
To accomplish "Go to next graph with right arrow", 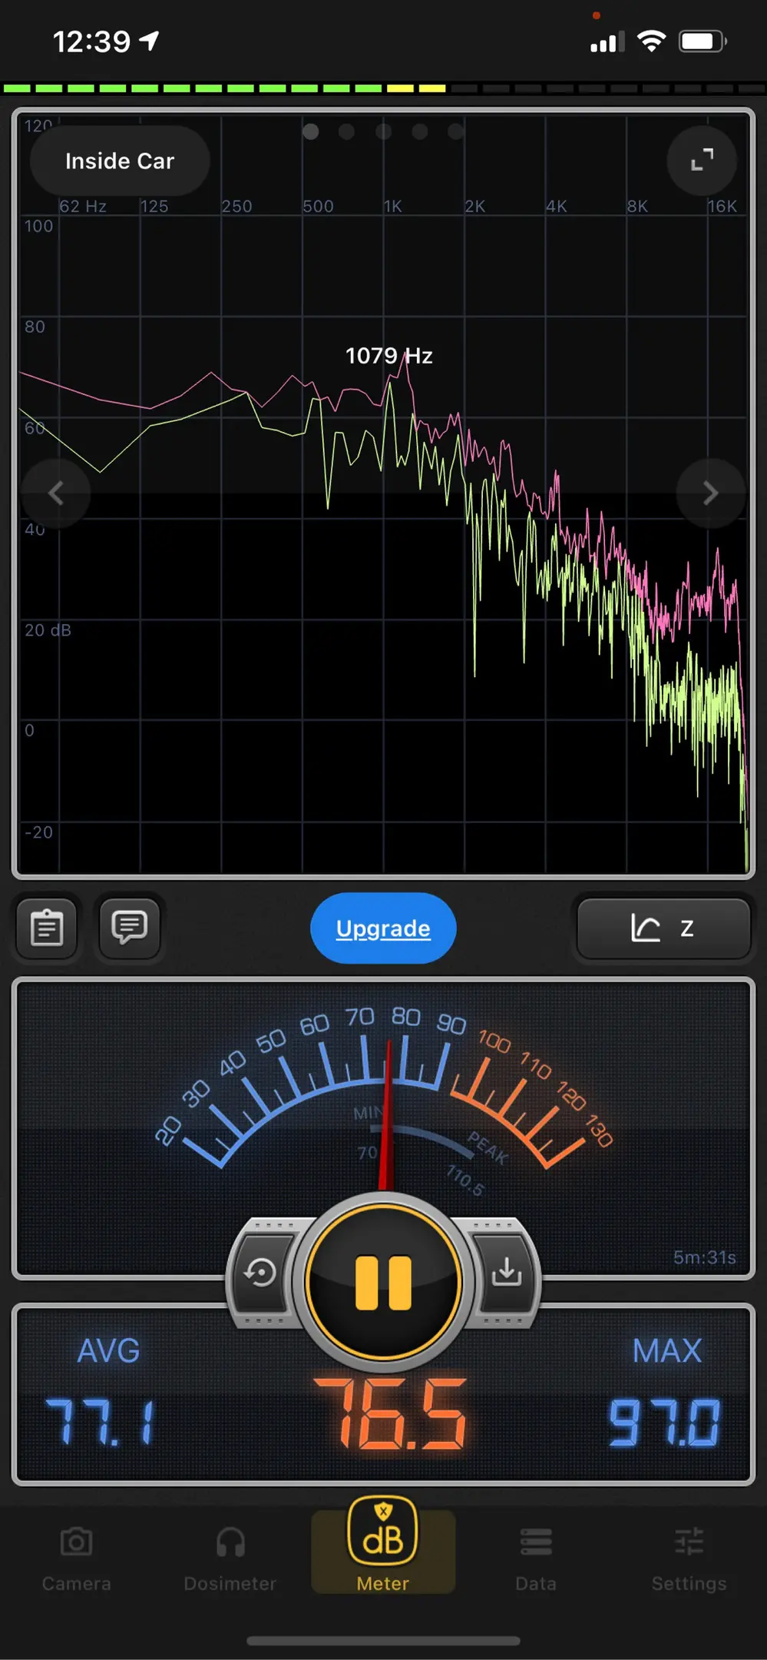I will pyautogui.click(x=710, y=493).
